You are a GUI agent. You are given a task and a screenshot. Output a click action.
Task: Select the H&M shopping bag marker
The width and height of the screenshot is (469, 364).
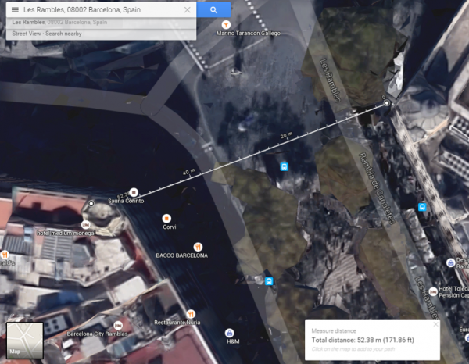pos(229,333)
